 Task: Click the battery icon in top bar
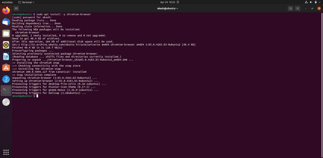click(316, 2)
